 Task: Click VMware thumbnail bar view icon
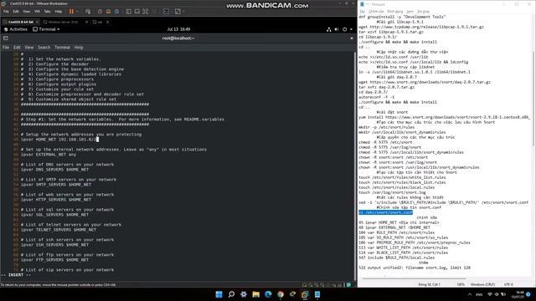[137, 11]
